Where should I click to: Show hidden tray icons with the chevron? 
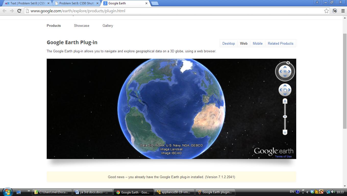307,192
